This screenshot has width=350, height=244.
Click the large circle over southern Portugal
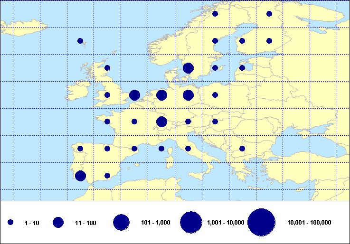click(x=80, y=176)
